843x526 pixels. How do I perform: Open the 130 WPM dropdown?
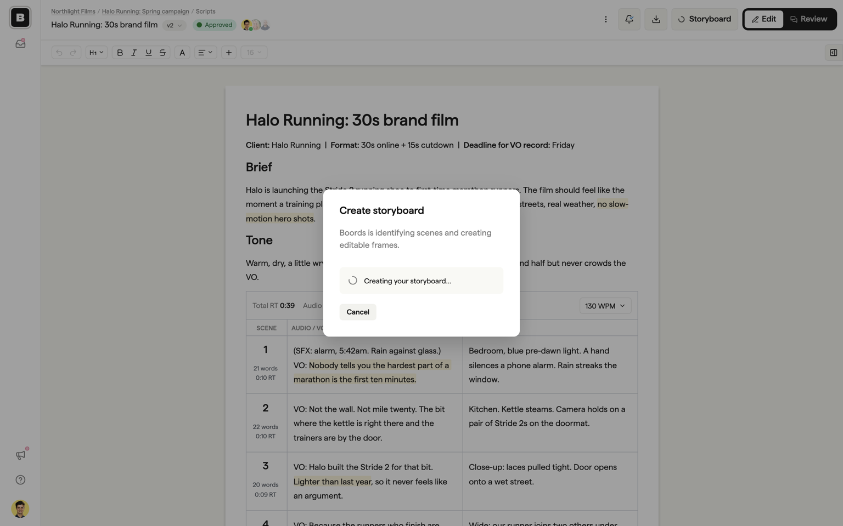tap(605, 306)
